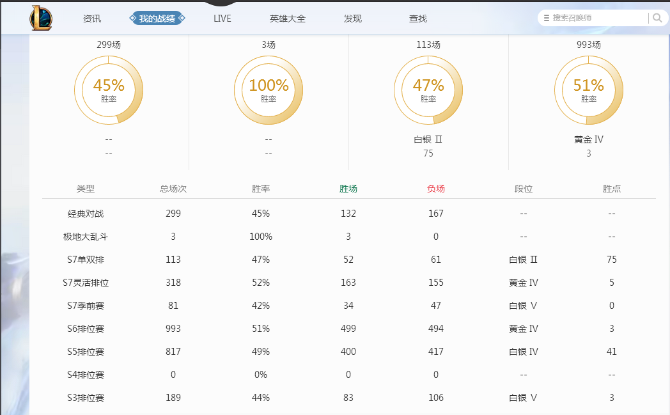Click the 993场 label above fourth ring
The width and height of the screenshot is (670, 415).
pyautogui.click(x=588, y=45)
